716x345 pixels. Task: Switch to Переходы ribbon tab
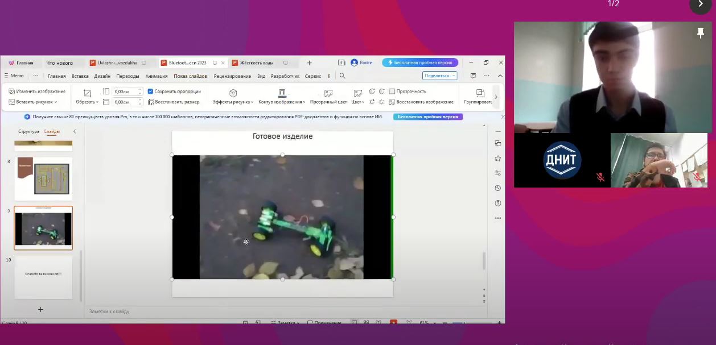tap(127, 76)
